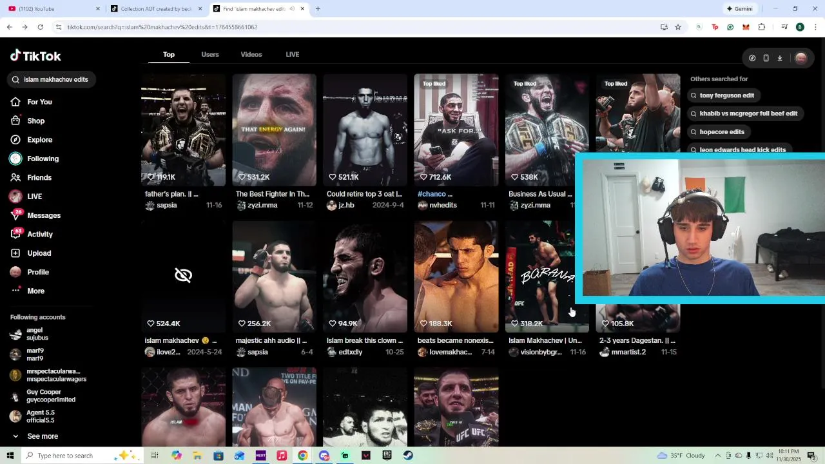Click the TikTok download desktop app icon

(779, 58)
